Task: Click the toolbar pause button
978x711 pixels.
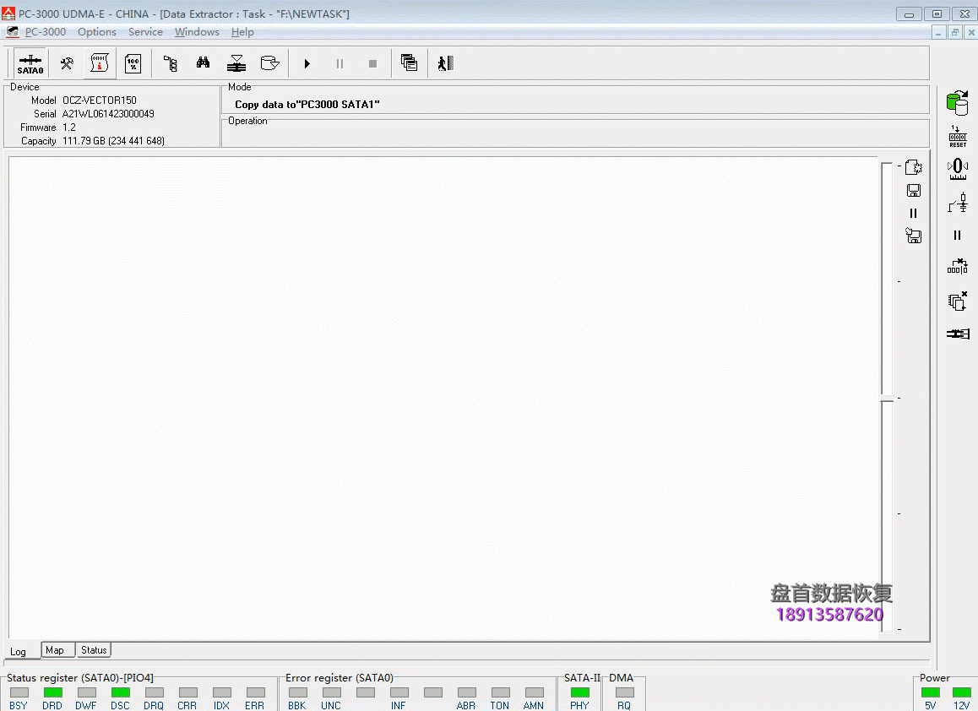Action: pos(340,63)
